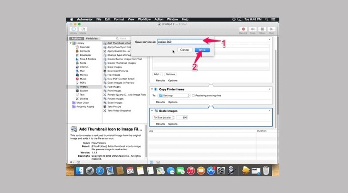Viewport: 348px width, 193px height.
Task: Open the Help menu
Action: tap(185, 19)
